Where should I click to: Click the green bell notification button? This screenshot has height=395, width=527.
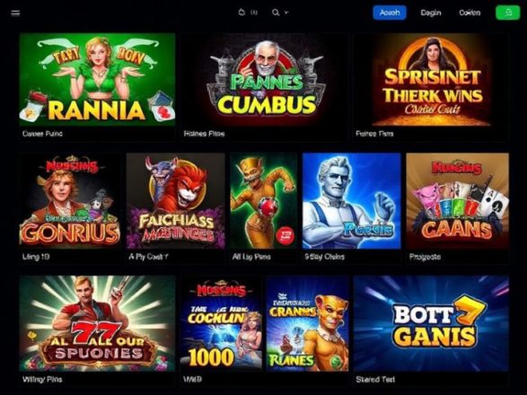click(508, 13)
